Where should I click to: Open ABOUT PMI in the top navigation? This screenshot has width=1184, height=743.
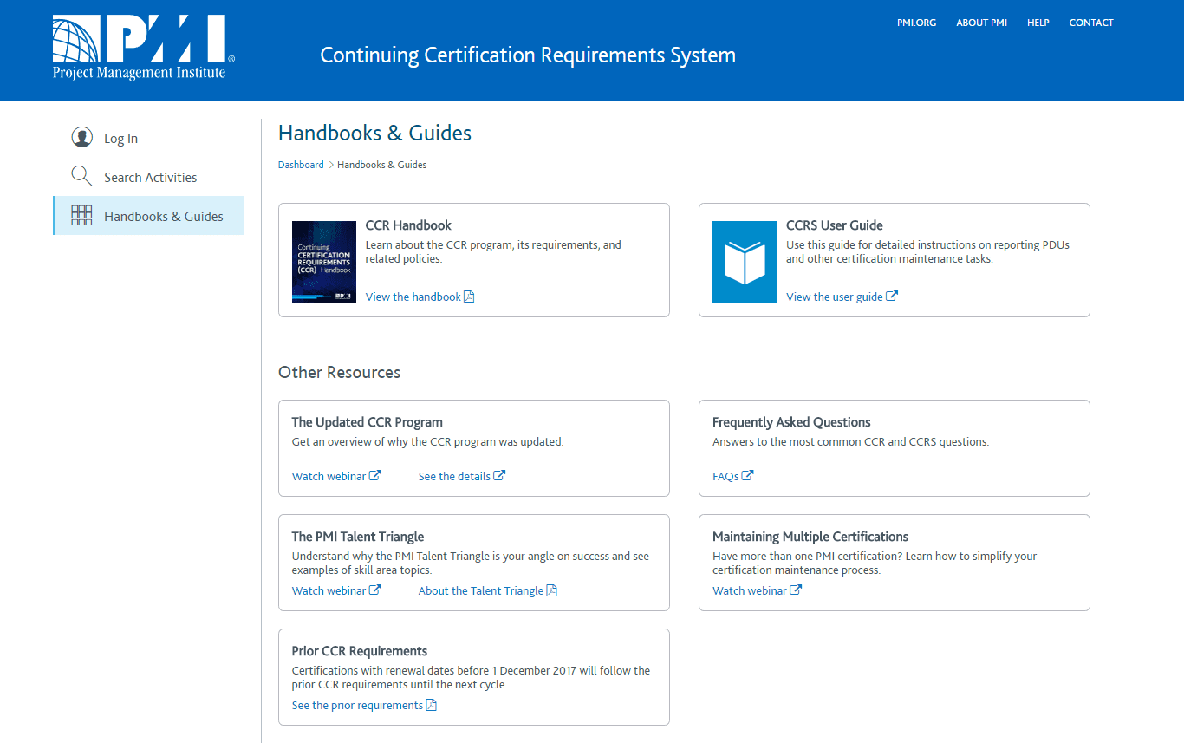(982, 23)
